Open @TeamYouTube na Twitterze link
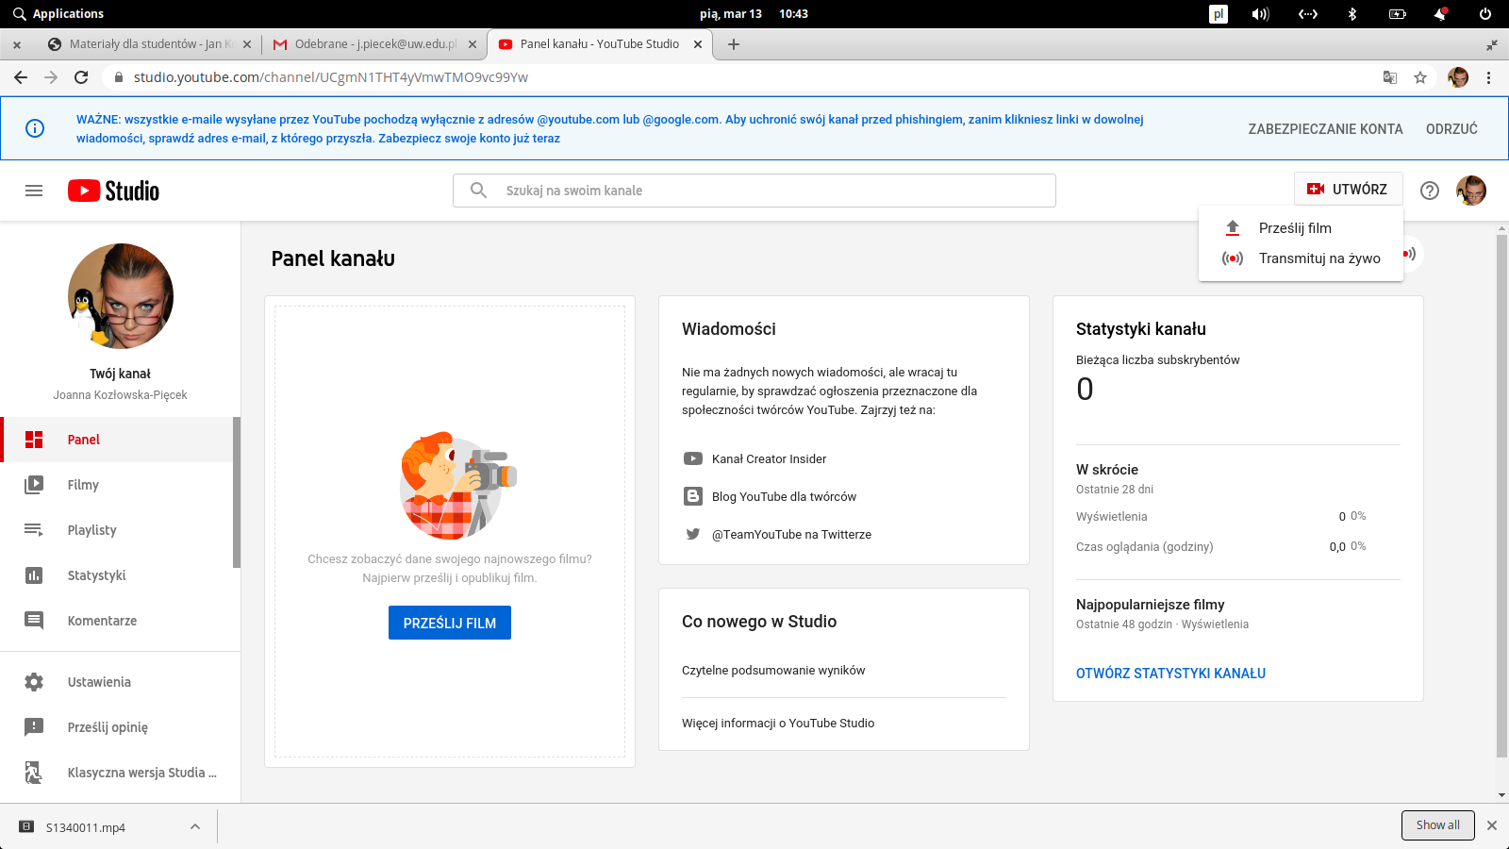 [791, 535]
